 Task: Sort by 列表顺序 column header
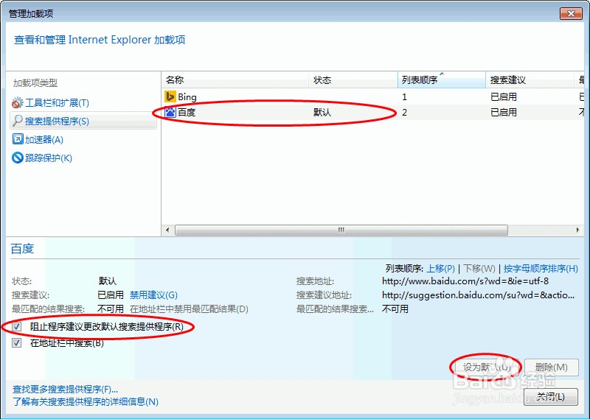coord(441,80)
